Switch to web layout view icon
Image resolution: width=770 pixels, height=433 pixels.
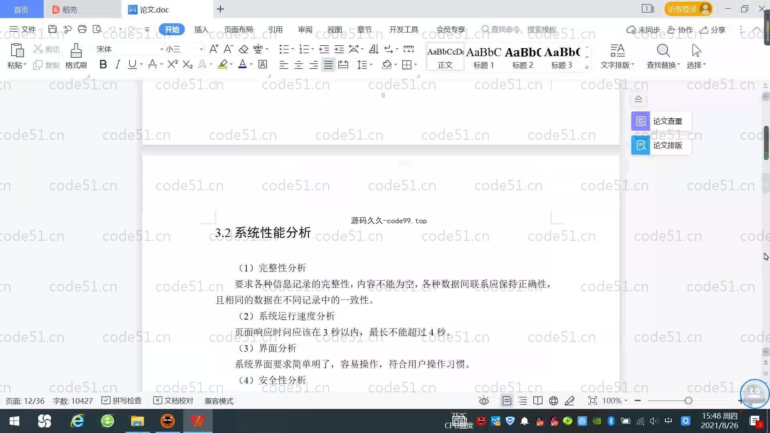[553, 401]
